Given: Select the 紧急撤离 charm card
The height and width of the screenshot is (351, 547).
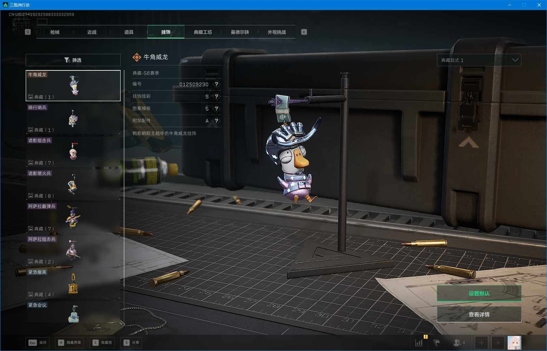Looking at the screenshot, I should [73, 283].
